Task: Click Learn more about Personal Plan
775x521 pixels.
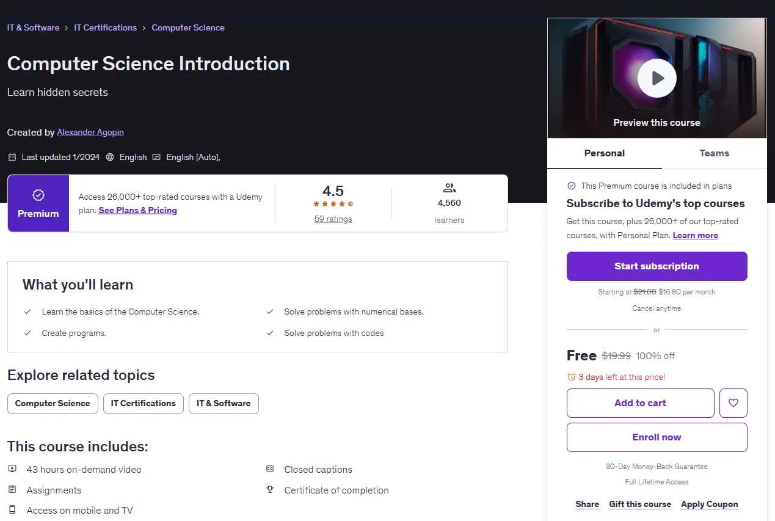Action: click(696, 235)
